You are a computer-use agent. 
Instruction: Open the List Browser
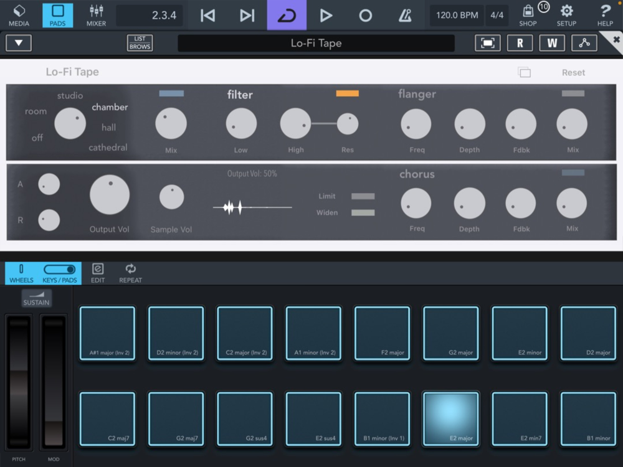coord(140,43)
